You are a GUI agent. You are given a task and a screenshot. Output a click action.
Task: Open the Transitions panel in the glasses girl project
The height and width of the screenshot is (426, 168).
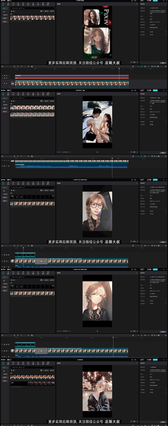tap(28, 183)
